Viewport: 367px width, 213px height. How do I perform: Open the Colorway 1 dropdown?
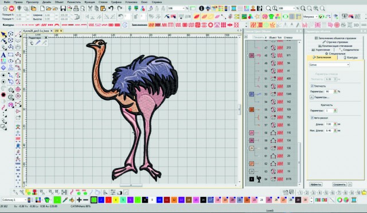pos(14,200)
